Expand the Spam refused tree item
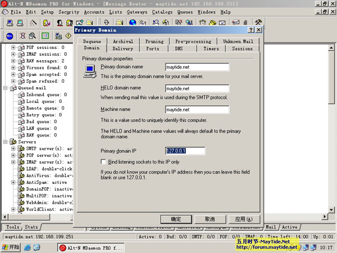The width and height of the screenshot is (337, 253). click(13, 82)
